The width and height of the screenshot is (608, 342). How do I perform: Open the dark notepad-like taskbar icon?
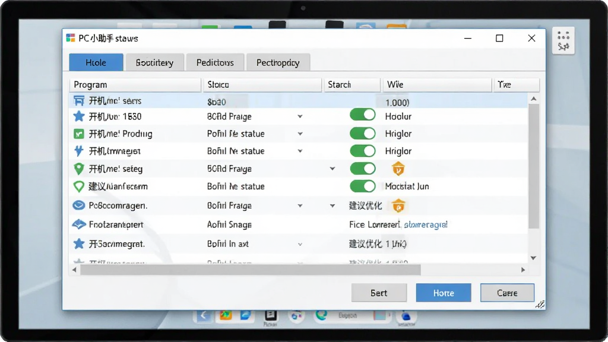(x=270, y=315)
